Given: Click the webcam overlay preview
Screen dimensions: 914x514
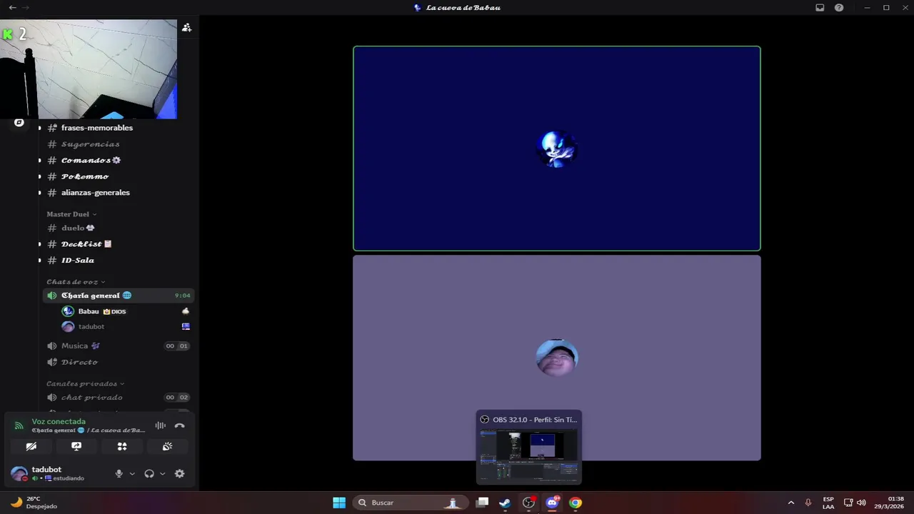Looking at the screenshot, I should [89, 69].
